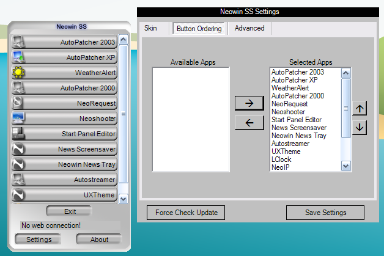384x256 pixels.
Task: Launch AutoPatcher 2003 from launcher
Action: pyautogui.click(x=64, y=42)
